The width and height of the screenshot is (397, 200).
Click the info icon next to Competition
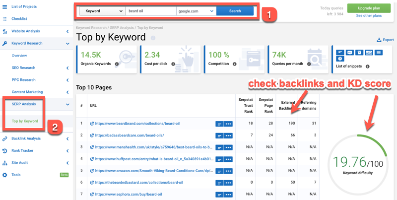235,64
